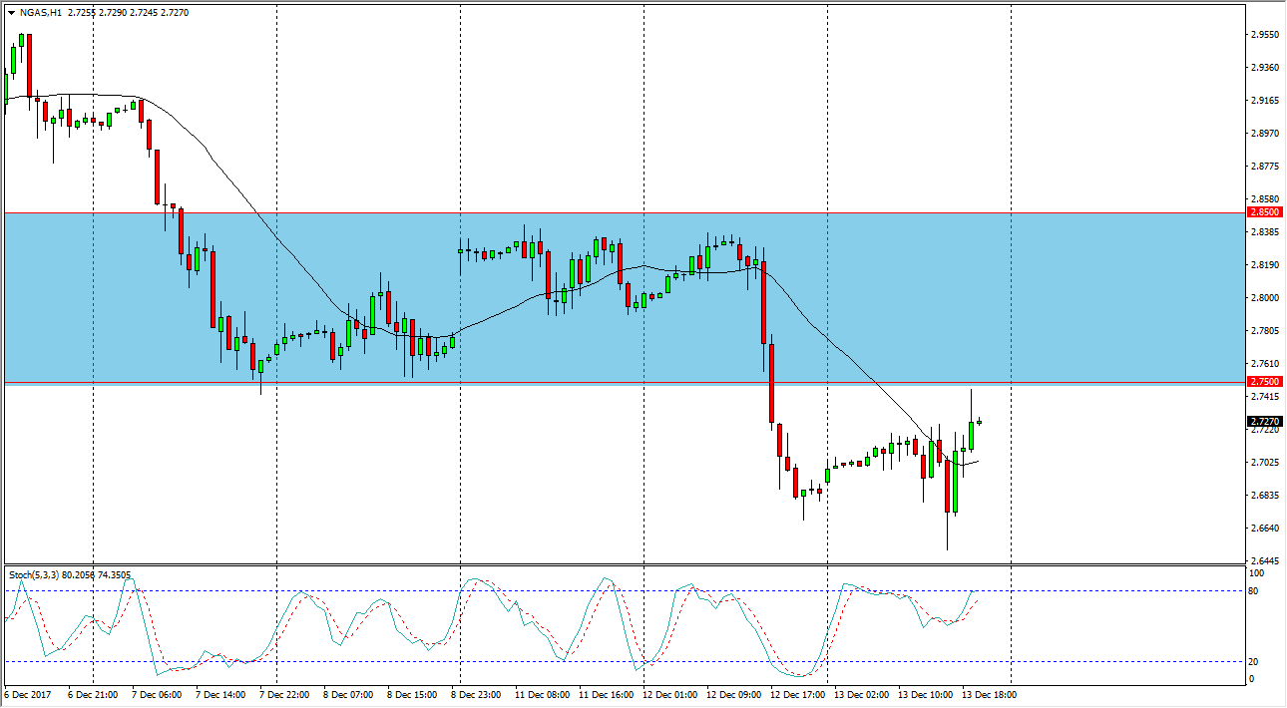The height and width of the screenshot is (708, 1287).
Task: Select the 12 Dec 09:00 time label
Action: click(734, 694)
